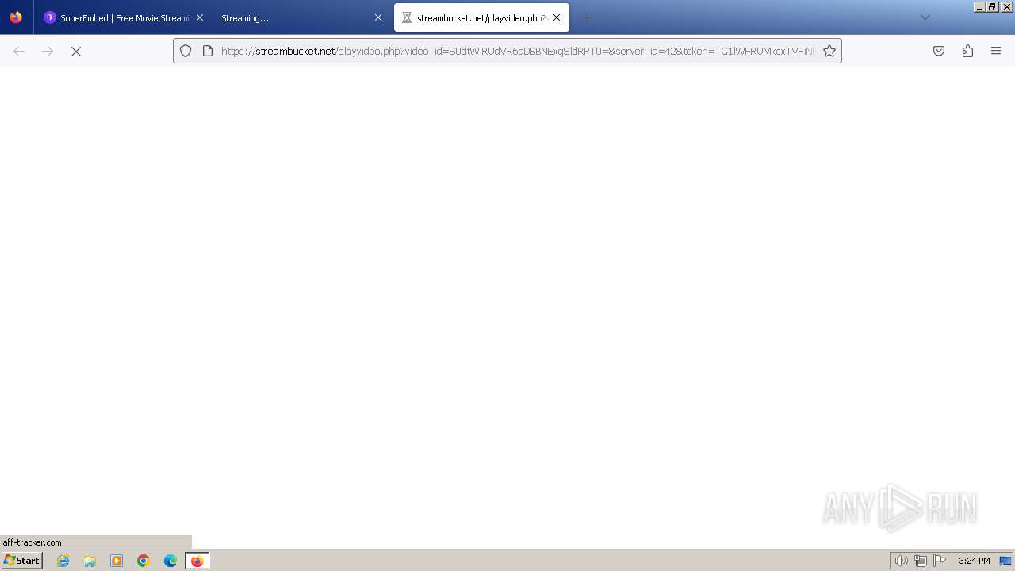This screenshot has height=571, width=1015.
Task: Open the Extensions puzzle-piece menu
Action: [967, 51]
